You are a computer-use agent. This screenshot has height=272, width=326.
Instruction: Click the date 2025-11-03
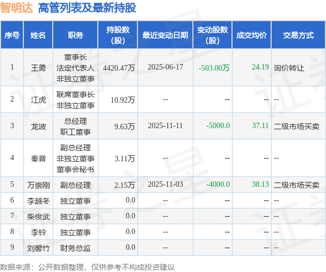(x=165, y=184)
